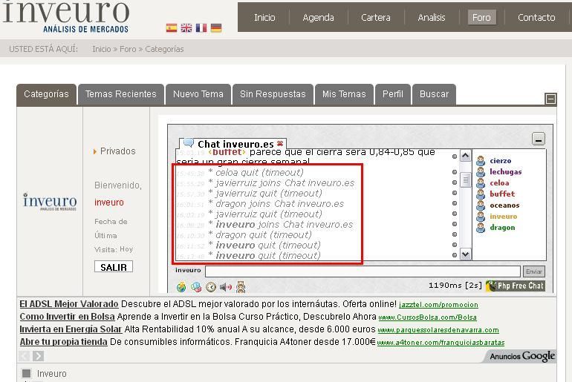Open the Nuevo Tema tab

(198, 94)
